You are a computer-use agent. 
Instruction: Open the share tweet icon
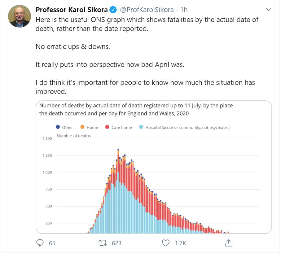coord(229,243)
